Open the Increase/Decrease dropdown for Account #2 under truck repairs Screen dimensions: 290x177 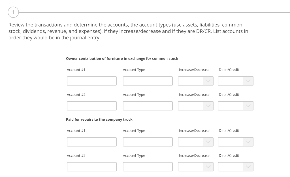(195, 167)
